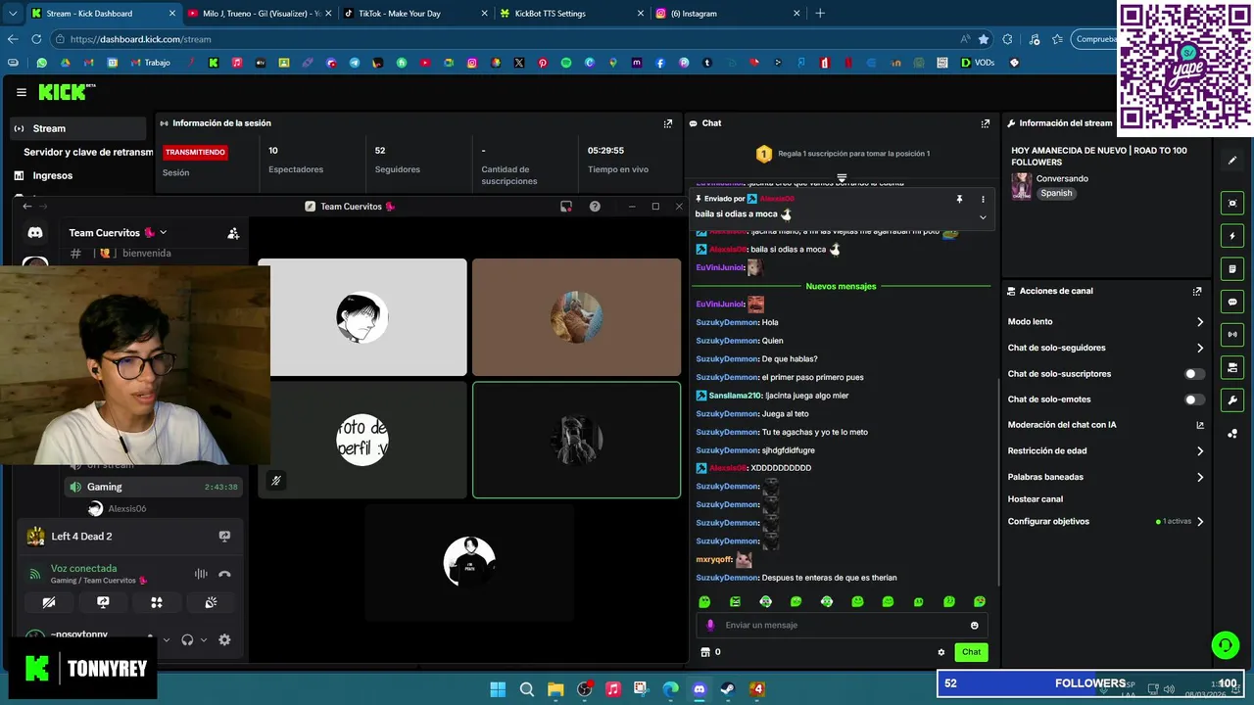This screenshot has height=705, width=1254.
Task: Open Discord help question mark icon
Action: pos(595,207)
